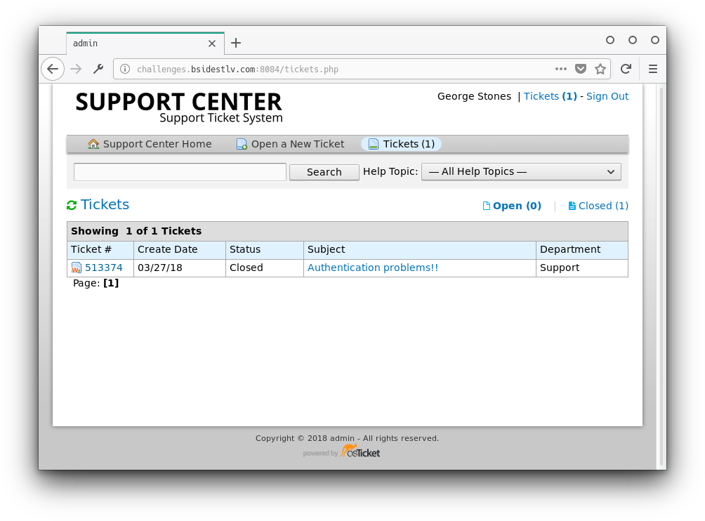The width and height of the screenshot is (705, 521).
Task: Click the Sign Out link
Action: 607,96
